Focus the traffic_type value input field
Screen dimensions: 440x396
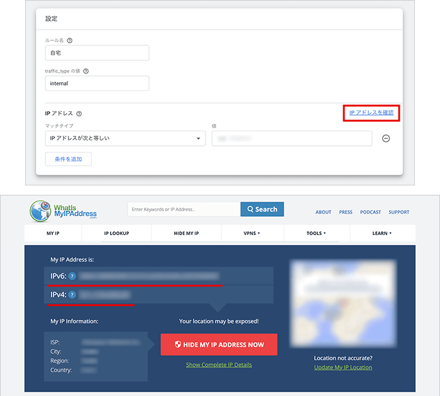pyautogui.click(x=97, y=84)
